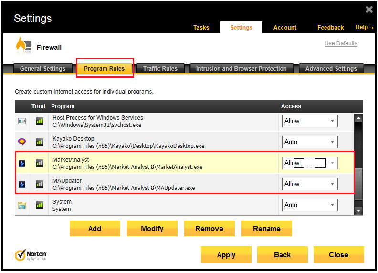Click trust level icon for MAUpdater
Image resolution: width=378 pixels, height=273 pixels.
tap(40, 184)
